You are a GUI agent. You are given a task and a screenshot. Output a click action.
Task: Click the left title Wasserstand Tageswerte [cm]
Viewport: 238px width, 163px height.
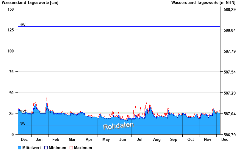(30, 3)
